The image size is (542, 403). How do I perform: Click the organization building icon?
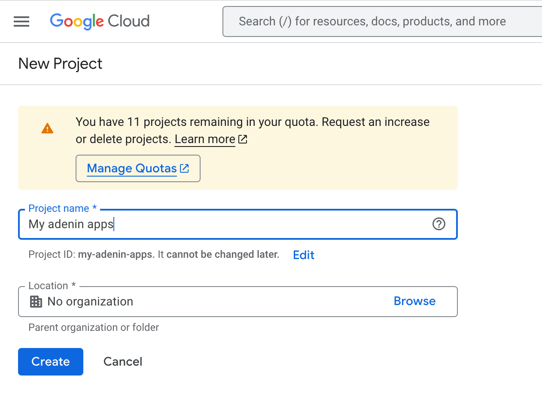click(x=36, y=302)
